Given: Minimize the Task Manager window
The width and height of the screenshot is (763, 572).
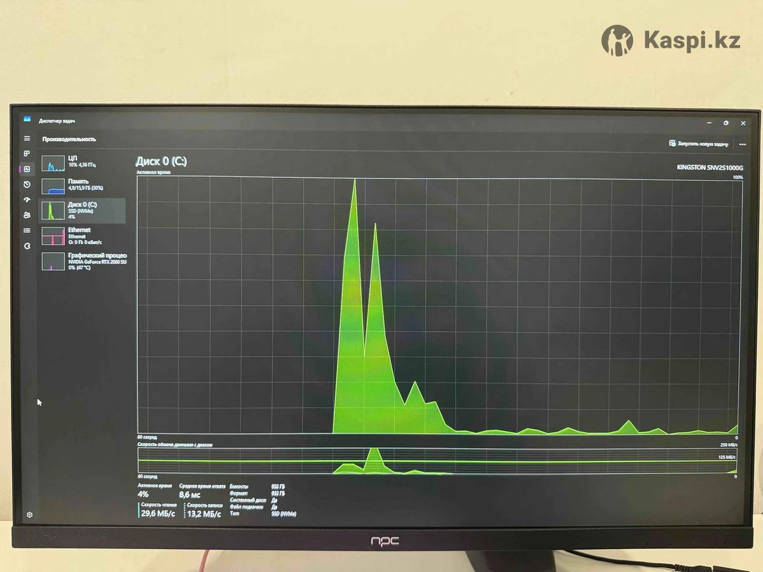Looking at the screenshot, I should (x=710, y=122).
